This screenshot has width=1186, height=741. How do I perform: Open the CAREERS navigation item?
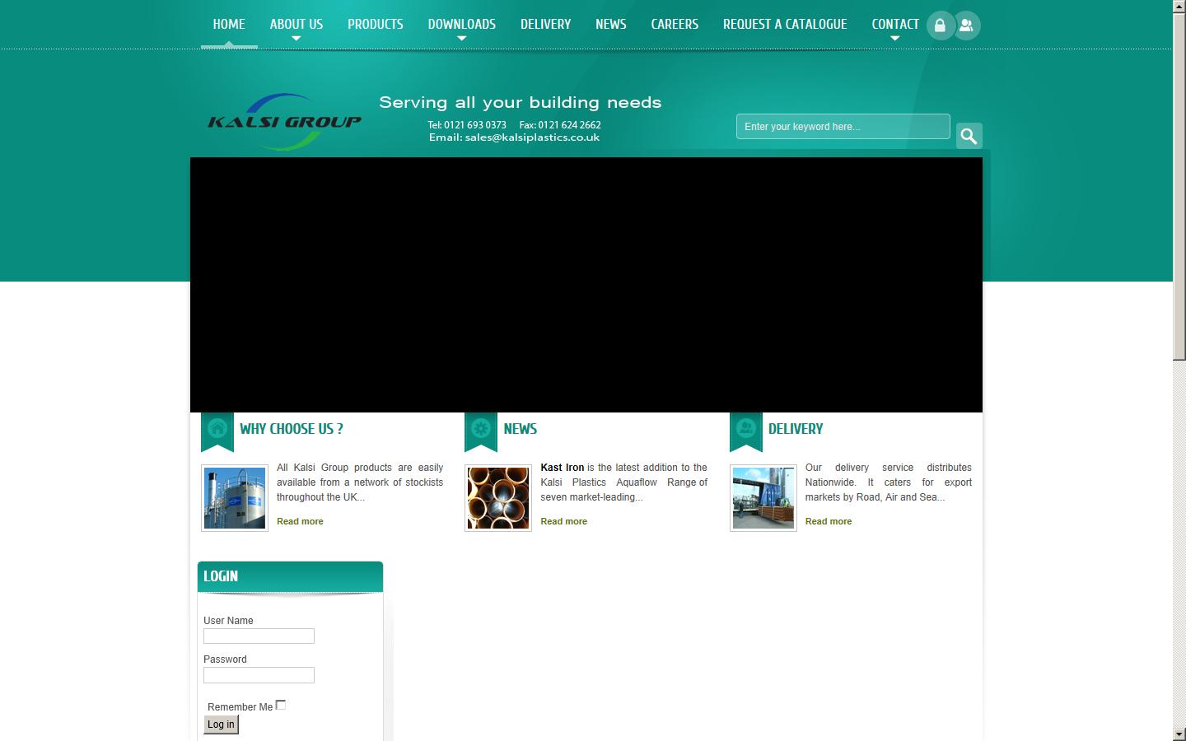click(x=674, y=24)
